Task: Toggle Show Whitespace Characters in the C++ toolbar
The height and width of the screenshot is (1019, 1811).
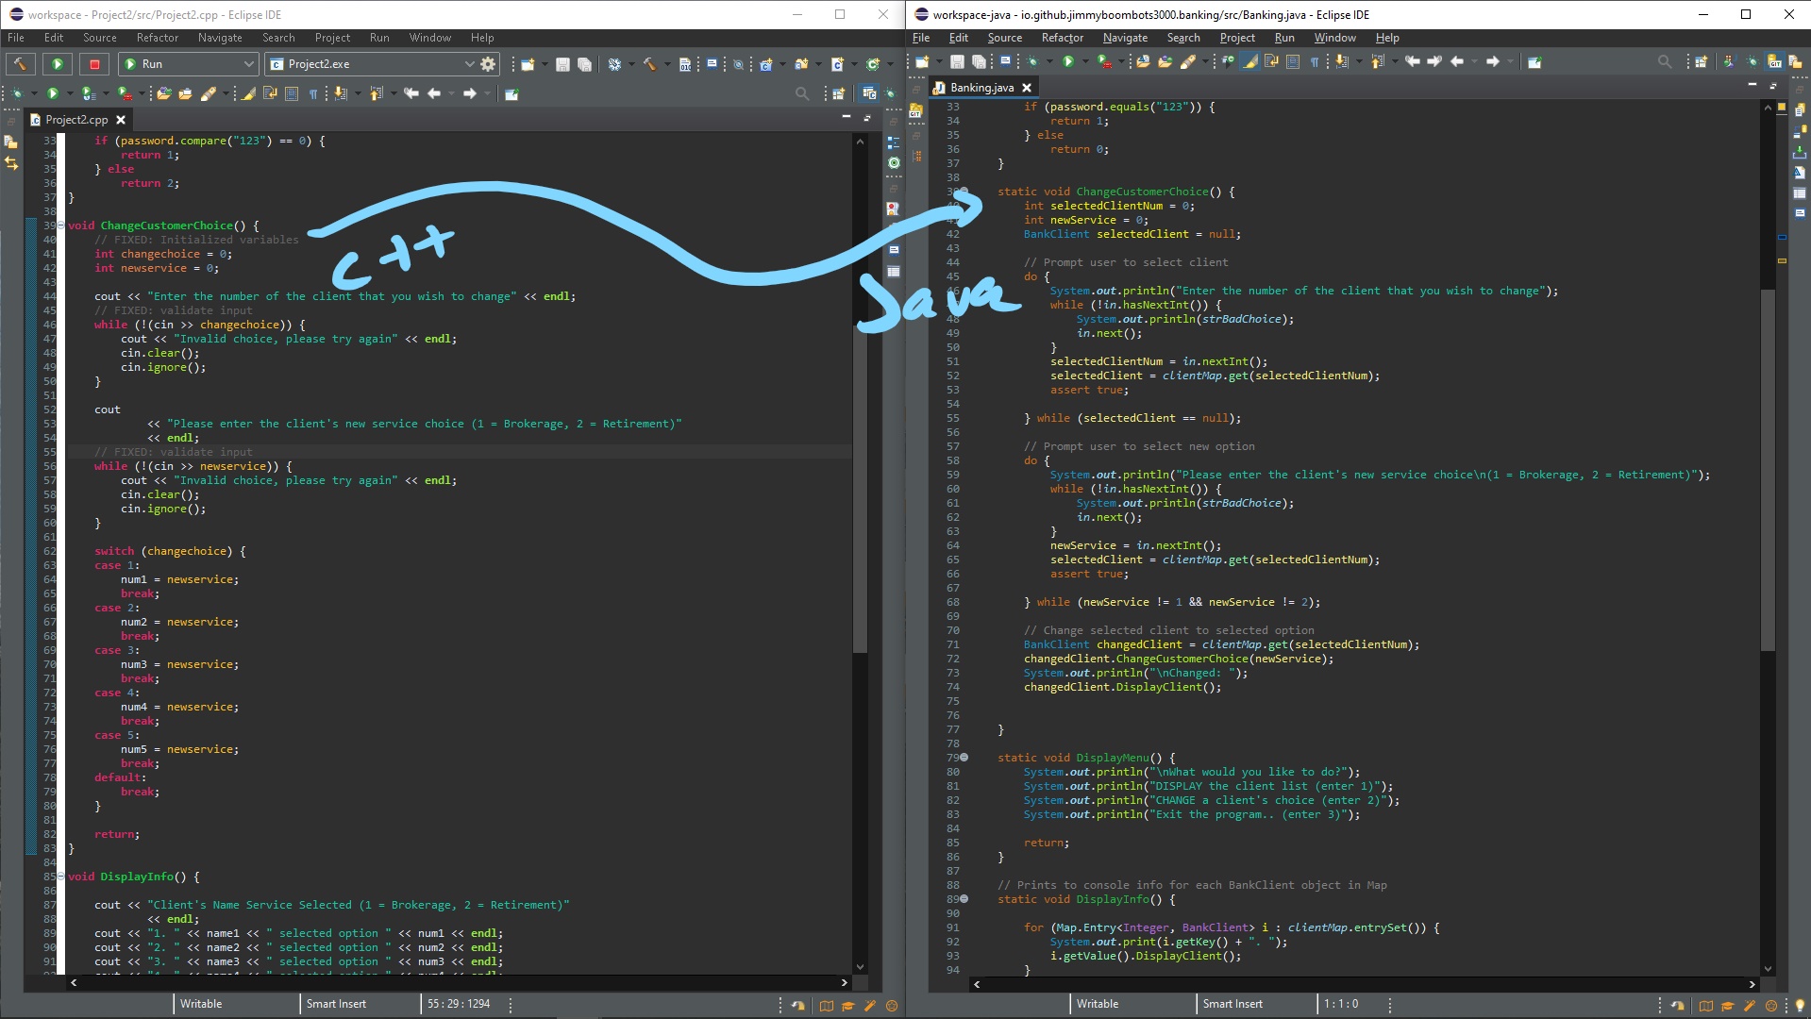Action: [x=313, y=93]
